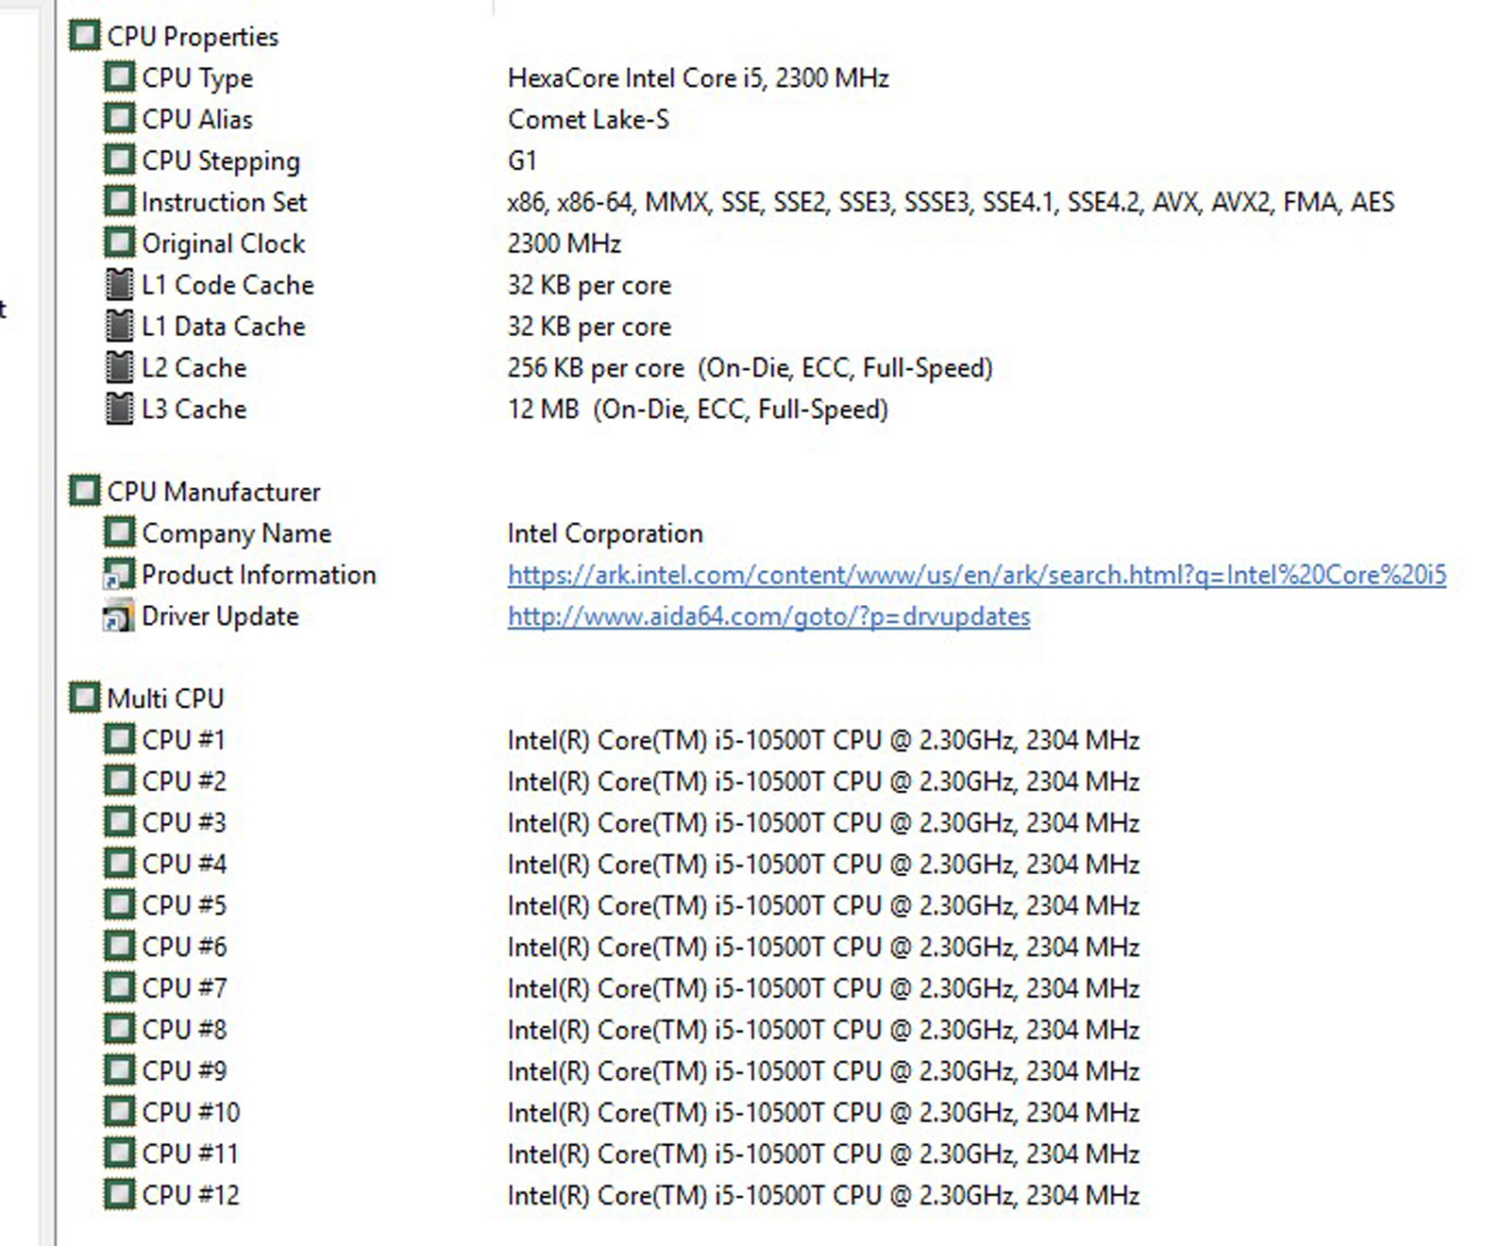Click the CPU #10 chip icon

[119, 1112]
